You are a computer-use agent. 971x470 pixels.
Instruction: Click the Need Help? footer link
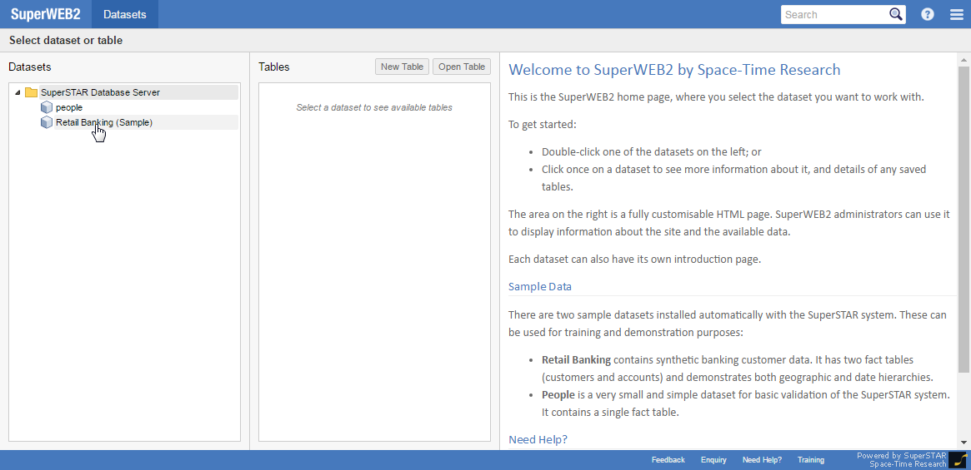click(762, 460)
